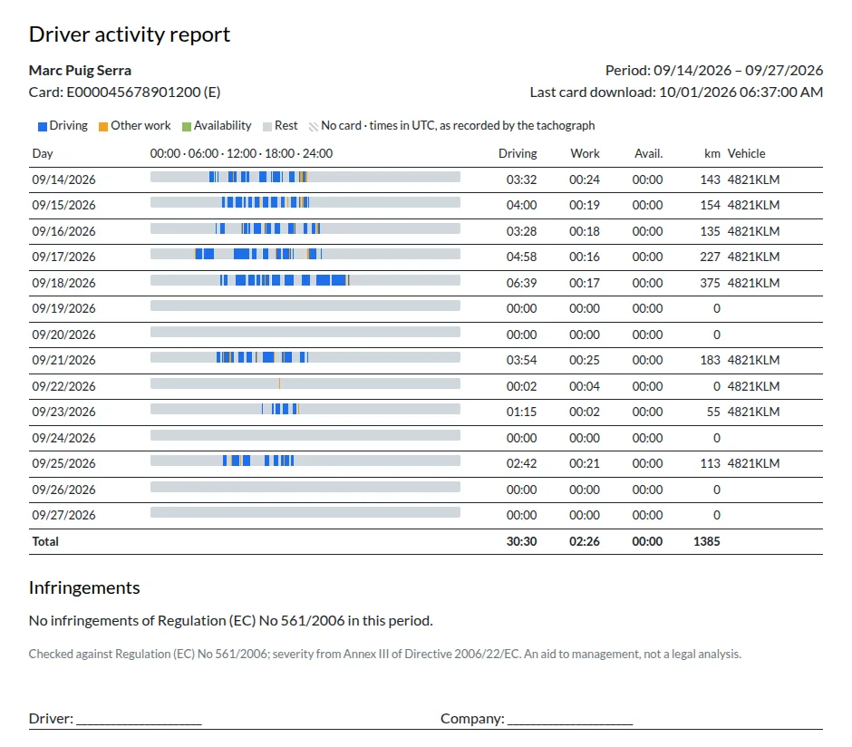
Task: Click the Total row label
Action: [x=45, y=541]
